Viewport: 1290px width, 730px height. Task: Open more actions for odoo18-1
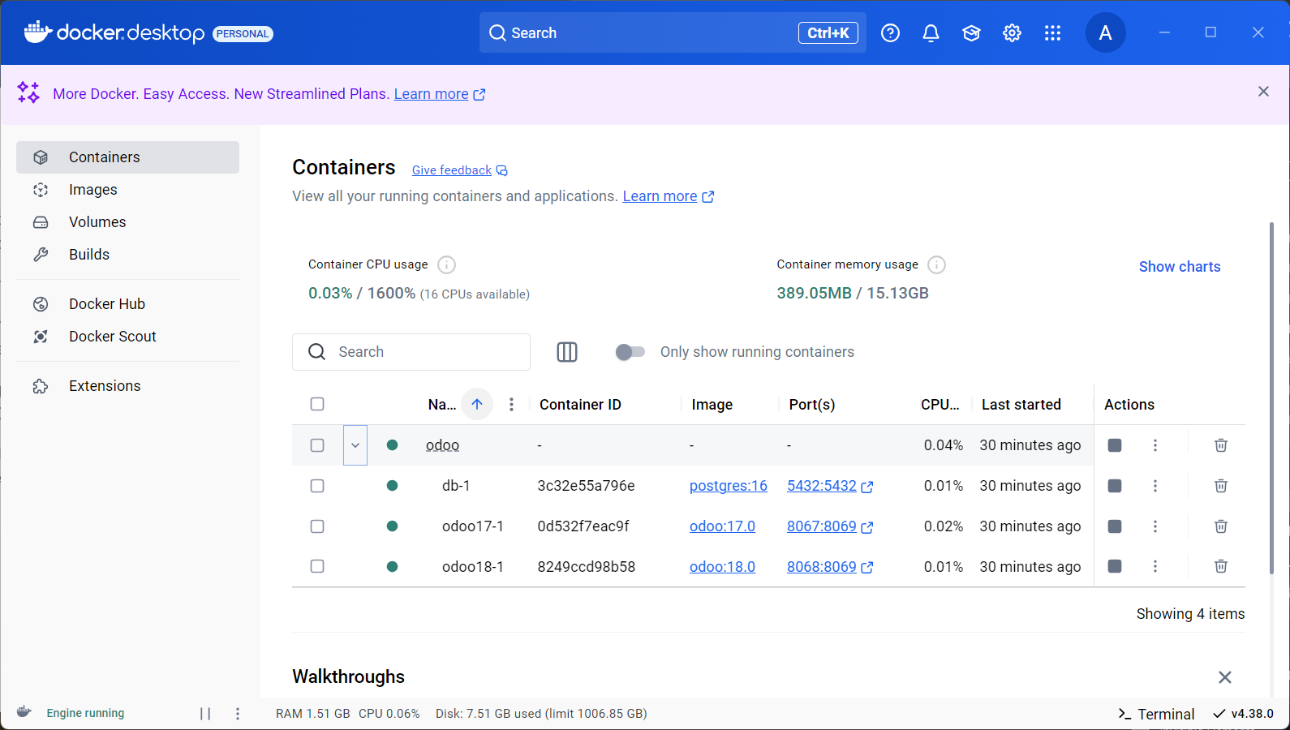click(1155, 566)
